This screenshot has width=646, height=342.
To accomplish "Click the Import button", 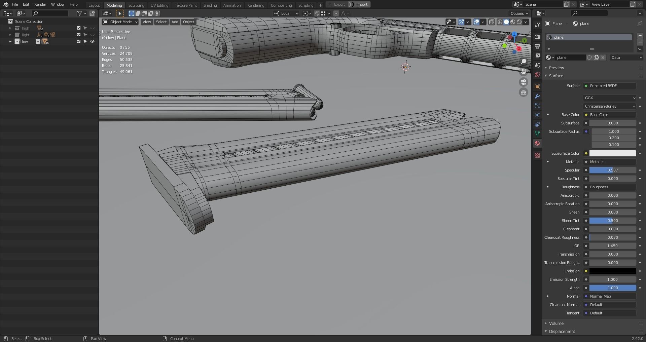I will [x=361, y=4].
